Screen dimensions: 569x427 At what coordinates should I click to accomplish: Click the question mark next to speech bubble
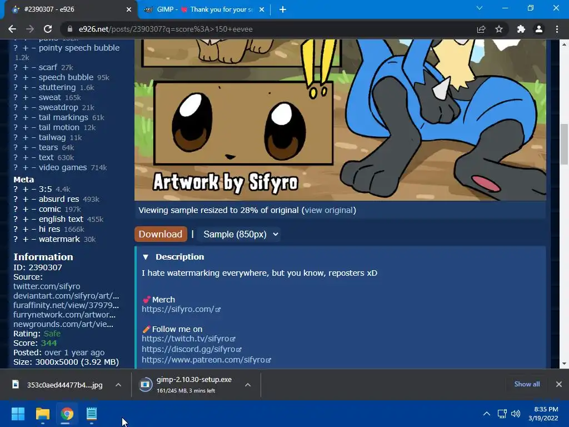tap(16, 78)
